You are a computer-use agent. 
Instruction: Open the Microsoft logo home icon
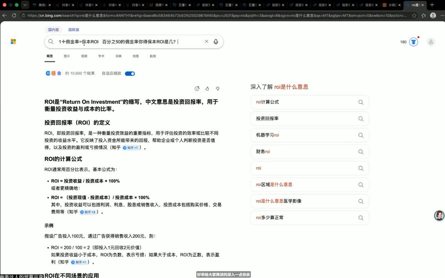[x=13, y=42]
